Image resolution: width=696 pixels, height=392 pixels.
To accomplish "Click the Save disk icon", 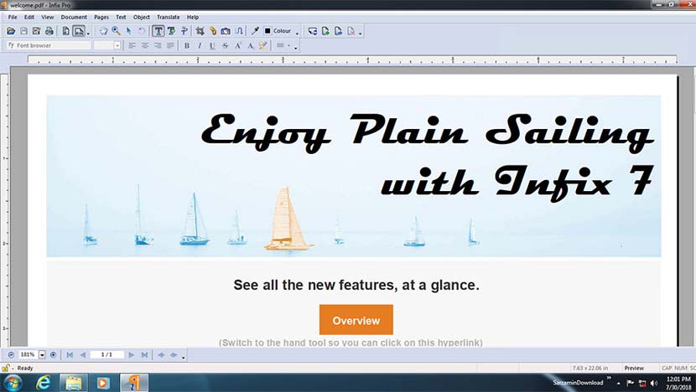I will (24, 31).
